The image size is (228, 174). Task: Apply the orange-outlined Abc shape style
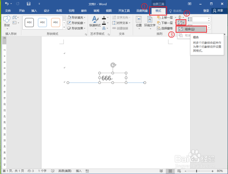tap(56, 22)
